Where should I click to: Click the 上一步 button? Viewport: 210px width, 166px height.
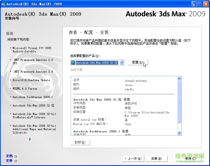pos(133,159)
